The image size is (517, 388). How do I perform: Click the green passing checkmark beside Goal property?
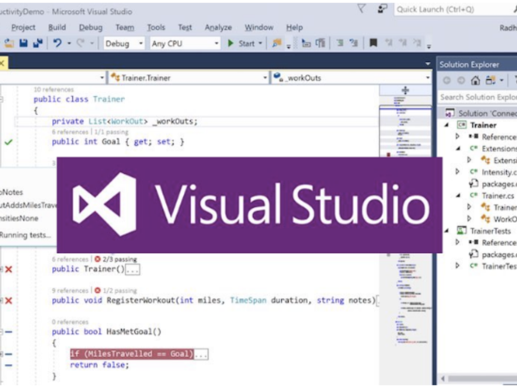8,142
